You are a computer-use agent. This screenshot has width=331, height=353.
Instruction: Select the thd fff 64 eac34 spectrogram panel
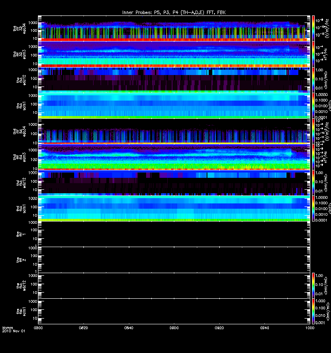click(x=174, y=131)
